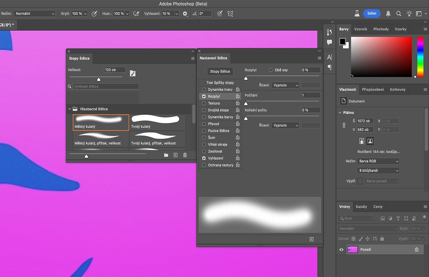Switch to the Vzorník tab
429x277 pixels.
click(x=361, y=29)
